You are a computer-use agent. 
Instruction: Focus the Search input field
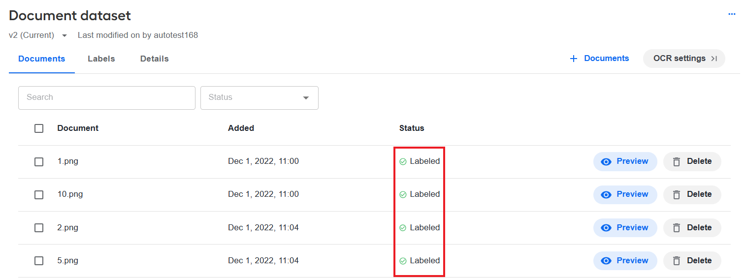click(x=107, y=98)
